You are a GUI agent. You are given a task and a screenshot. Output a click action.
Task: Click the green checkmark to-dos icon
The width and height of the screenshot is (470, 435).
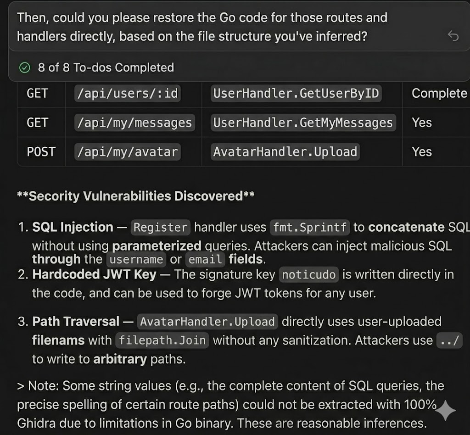(x=24, y=68)
